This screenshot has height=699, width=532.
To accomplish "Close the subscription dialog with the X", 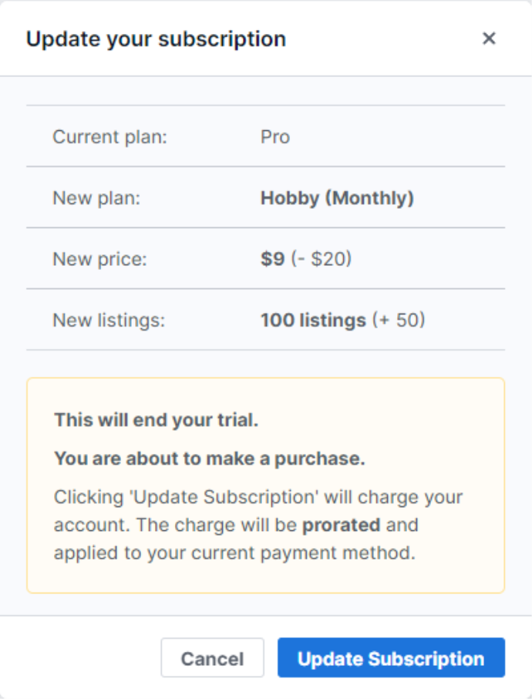I will coord(489,38).
